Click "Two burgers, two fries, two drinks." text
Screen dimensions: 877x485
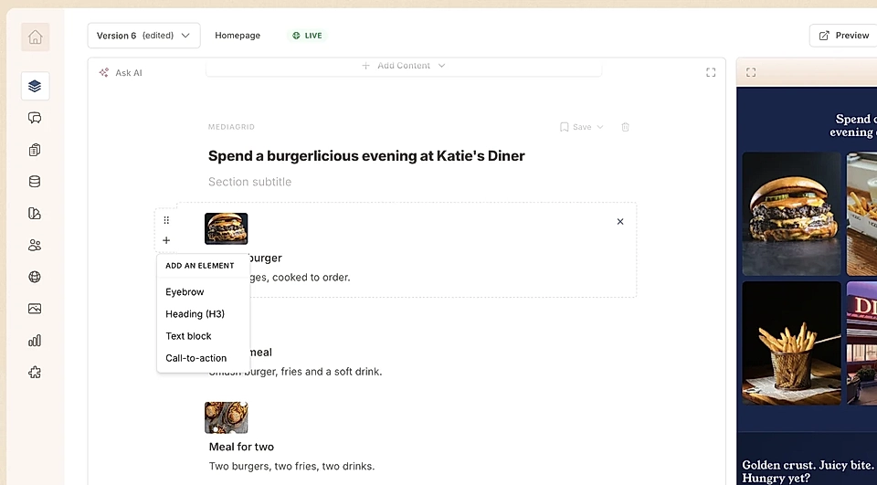(x=292, y=466)
